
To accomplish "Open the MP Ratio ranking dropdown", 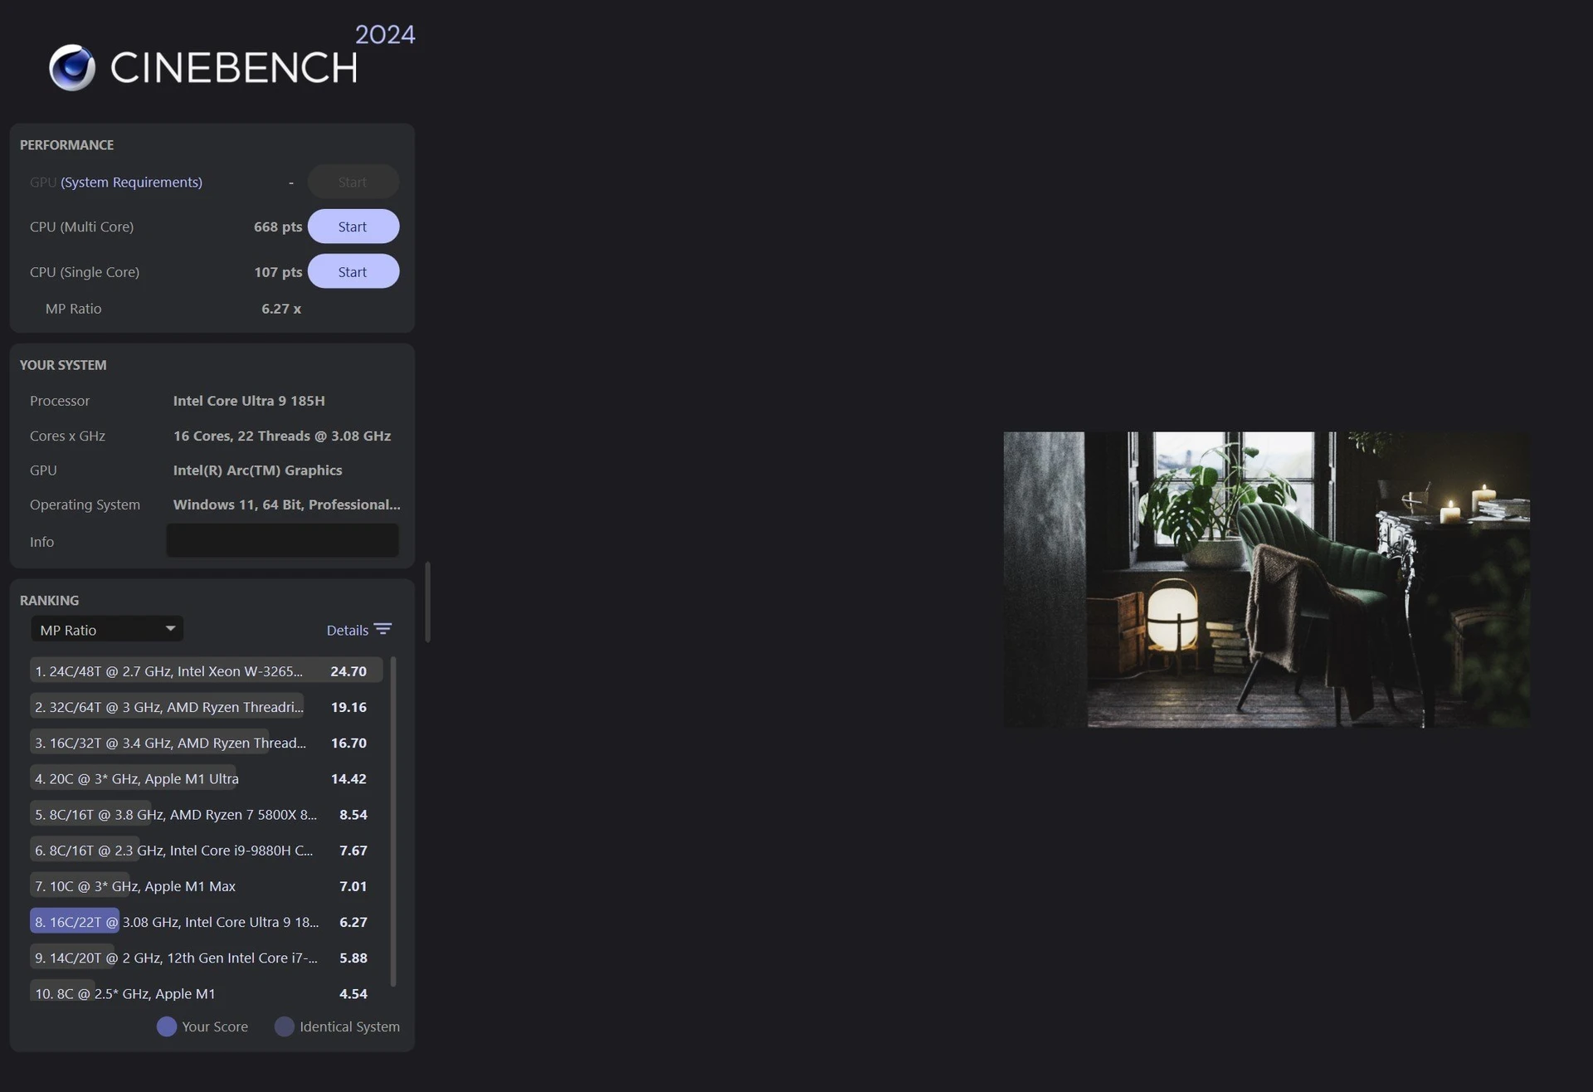I will (x=107, y=629).
